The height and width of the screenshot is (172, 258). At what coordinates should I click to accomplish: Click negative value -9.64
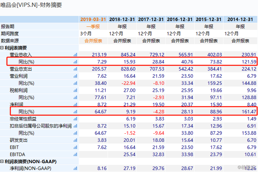pyautogui.click(x=158, y=133)
